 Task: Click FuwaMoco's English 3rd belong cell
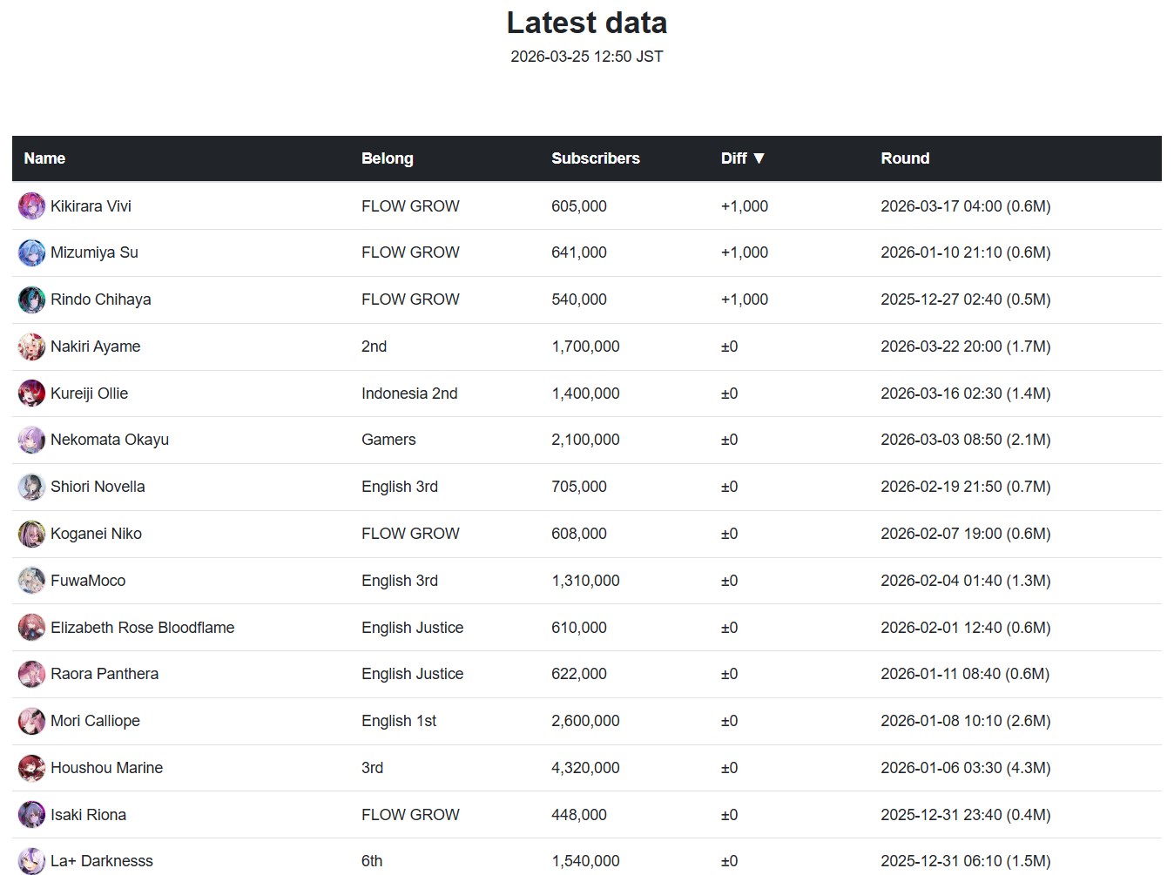coord(400,581)
